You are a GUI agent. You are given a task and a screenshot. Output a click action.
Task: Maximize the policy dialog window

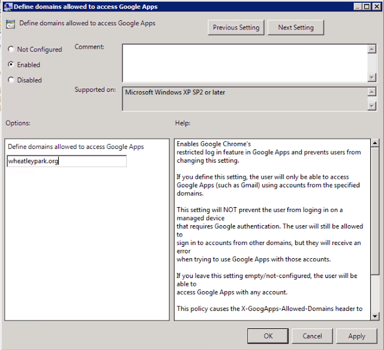(x=367, y=7)
